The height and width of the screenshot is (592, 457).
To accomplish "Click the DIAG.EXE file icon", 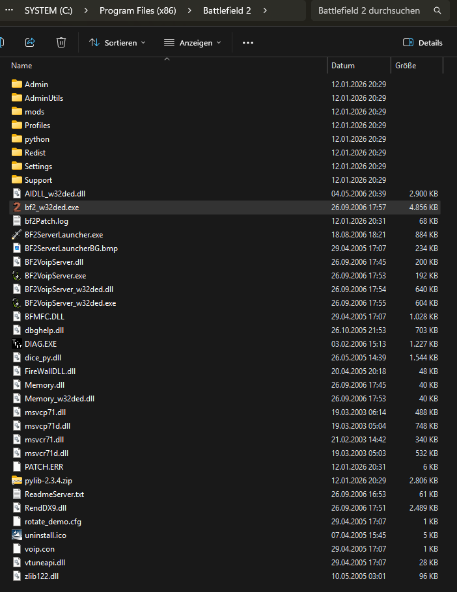I will [17, 344].
